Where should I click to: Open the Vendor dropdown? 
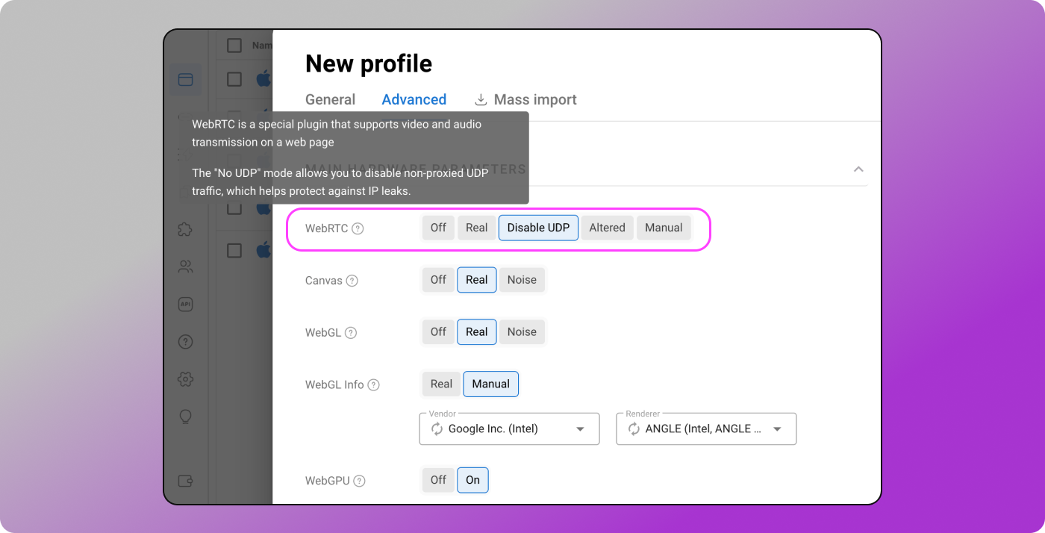[580, 428]
